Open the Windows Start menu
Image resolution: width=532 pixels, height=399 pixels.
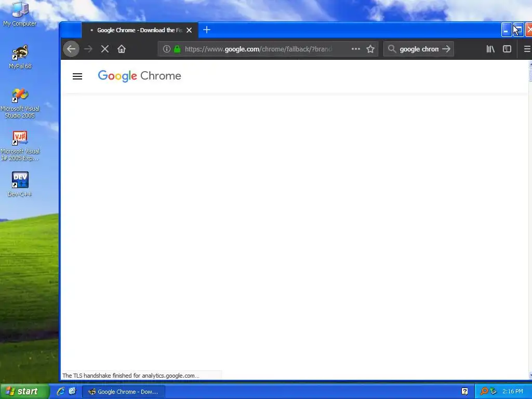(24, 392)
